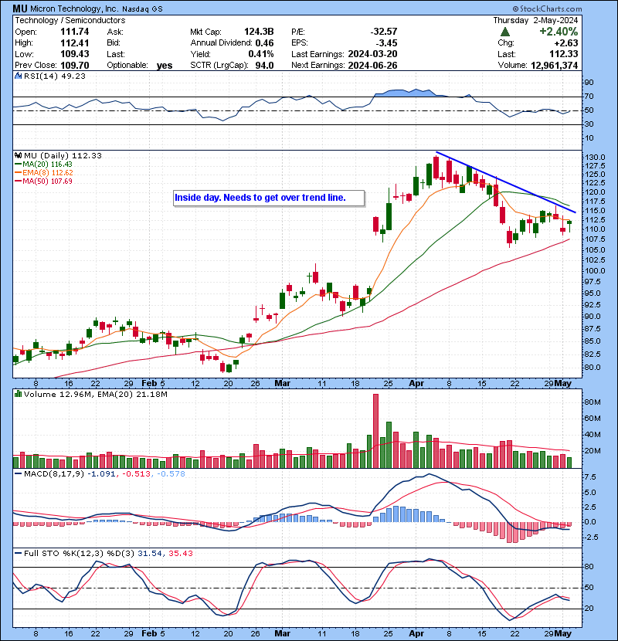Select the Yield value 0.41%

pyautogui.click(x=261, y=54)
